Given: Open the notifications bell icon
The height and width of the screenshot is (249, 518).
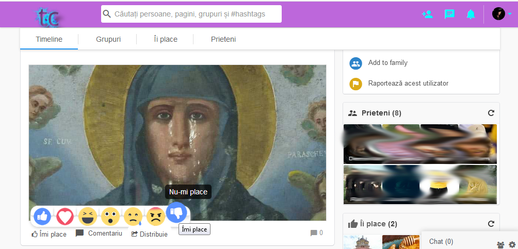Looking at the screenshot, I should (x=471, y=14).
